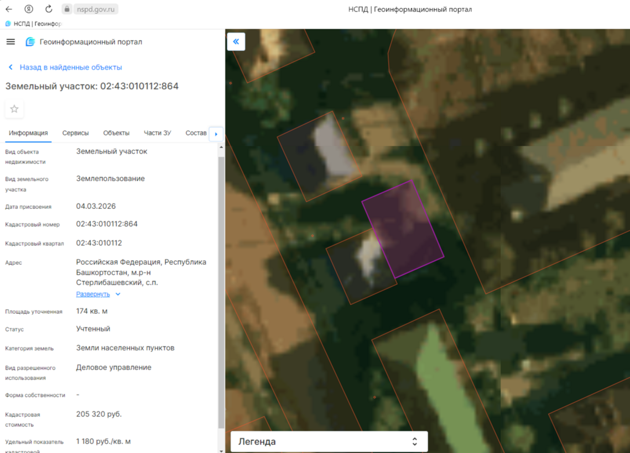
Task: Select the Части ЗУ tab
Action: point(157,133)
